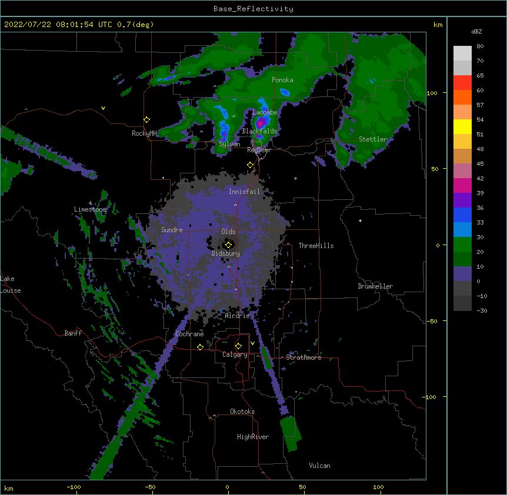Select the magenta 42-39 dBZ legend swatch
The image size is (507, 495).
tap(462, 185)
